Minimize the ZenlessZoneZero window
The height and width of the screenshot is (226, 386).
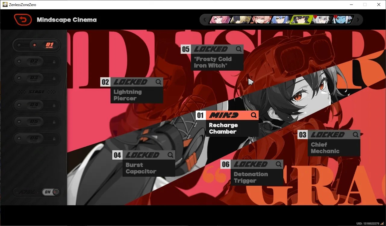[x=351, y=5]
